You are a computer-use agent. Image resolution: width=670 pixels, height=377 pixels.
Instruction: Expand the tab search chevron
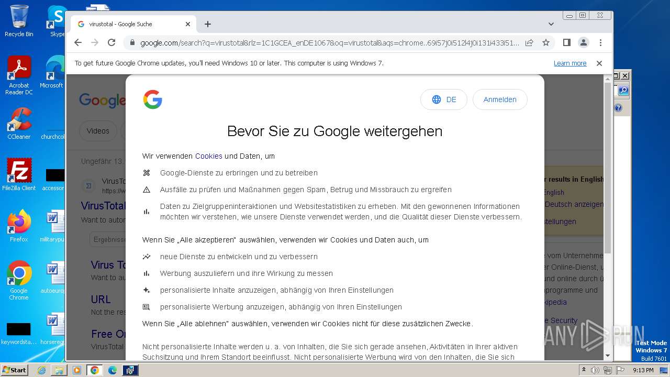click(551, 24)
